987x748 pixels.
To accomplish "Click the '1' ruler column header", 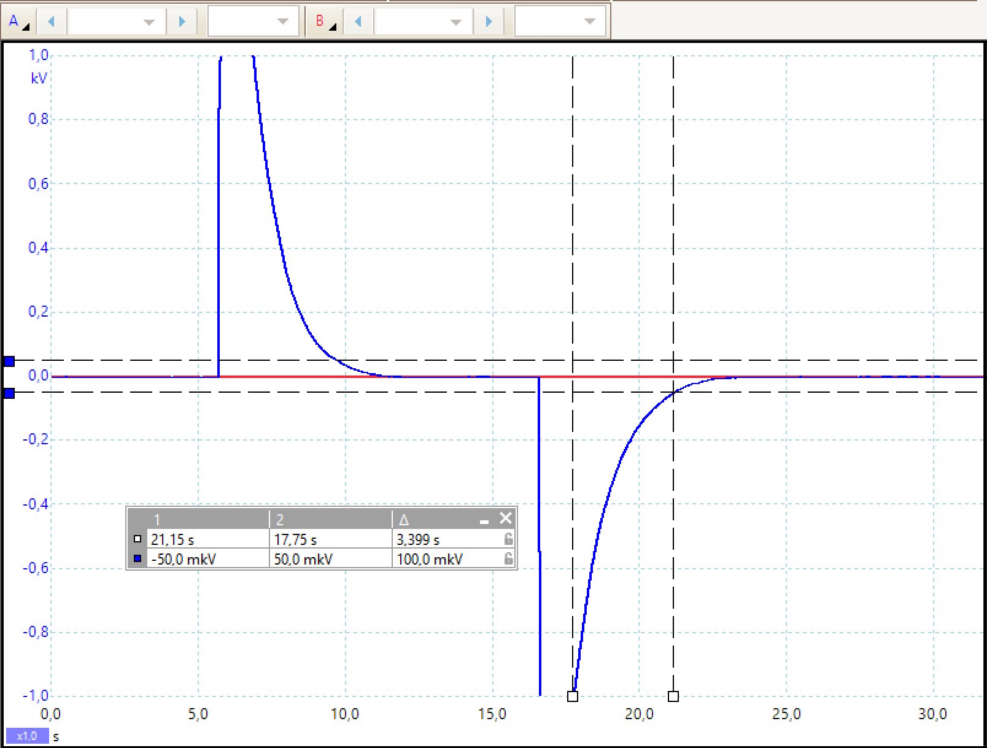I will click(x=157, y=520).
